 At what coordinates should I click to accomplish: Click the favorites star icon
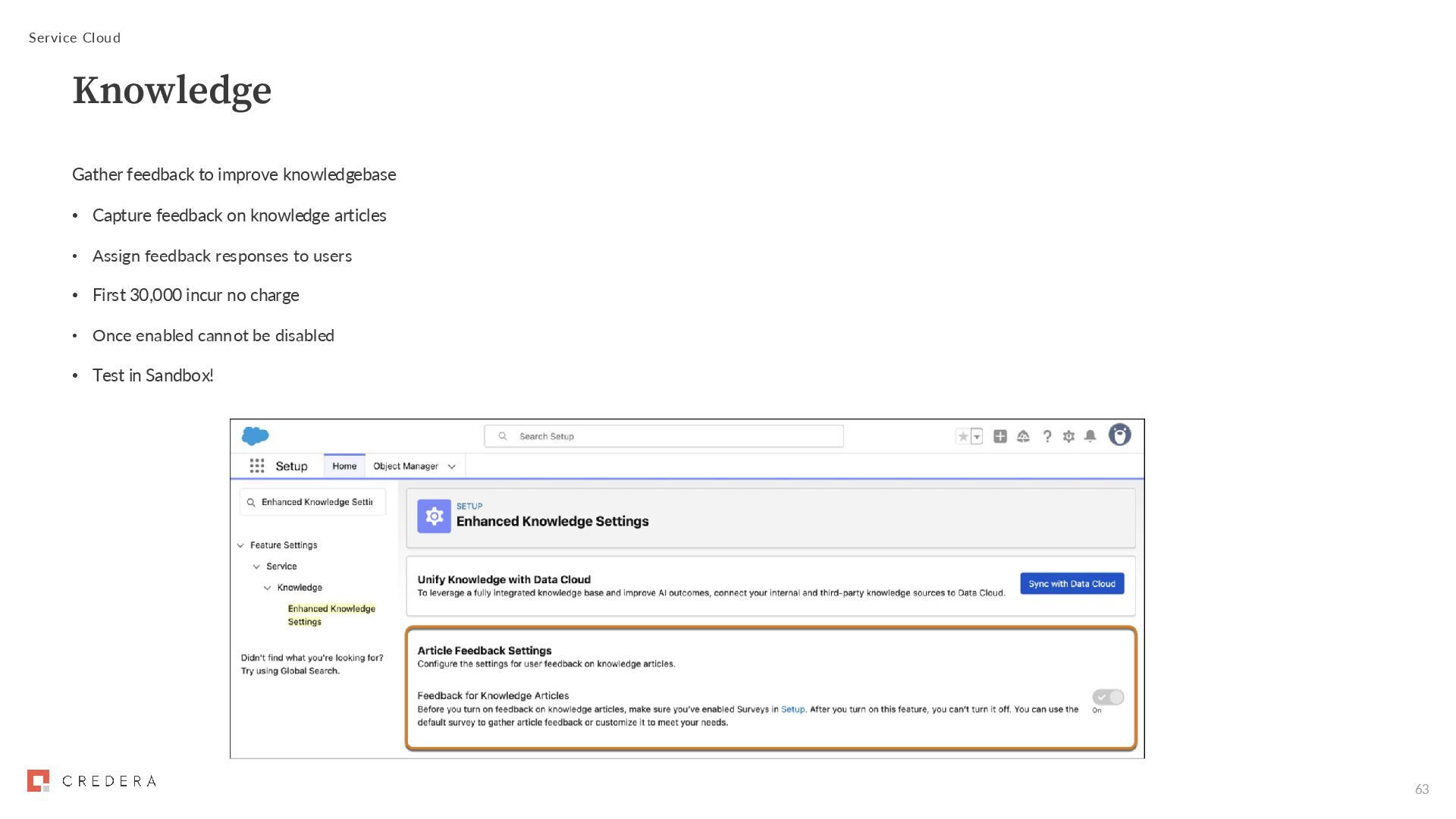963,436
